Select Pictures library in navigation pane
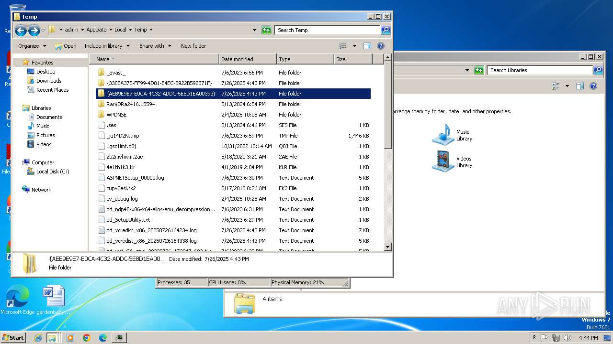Viewport: 613px width, 344px height. [45, 135]
